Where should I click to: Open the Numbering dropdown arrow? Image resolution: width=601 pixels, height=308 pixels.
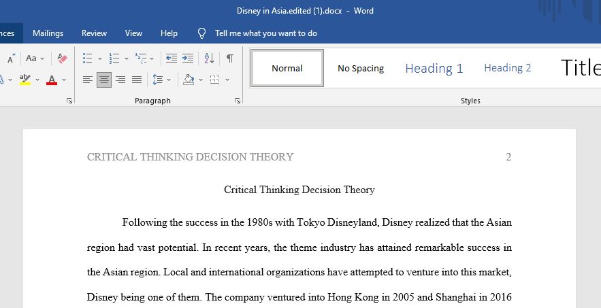pos(127,58)
